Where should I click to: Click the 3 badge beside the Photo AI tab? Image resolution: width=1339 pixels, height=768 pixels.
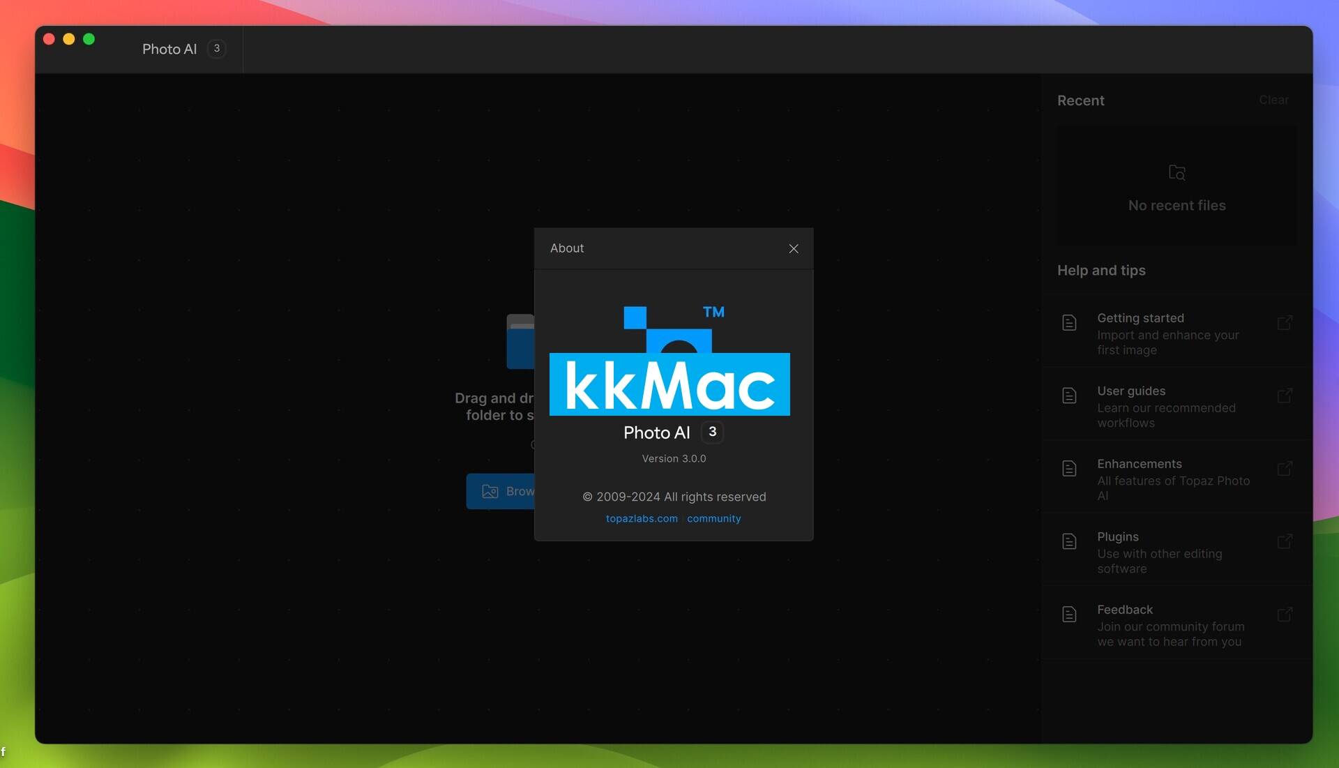[217, 49]
